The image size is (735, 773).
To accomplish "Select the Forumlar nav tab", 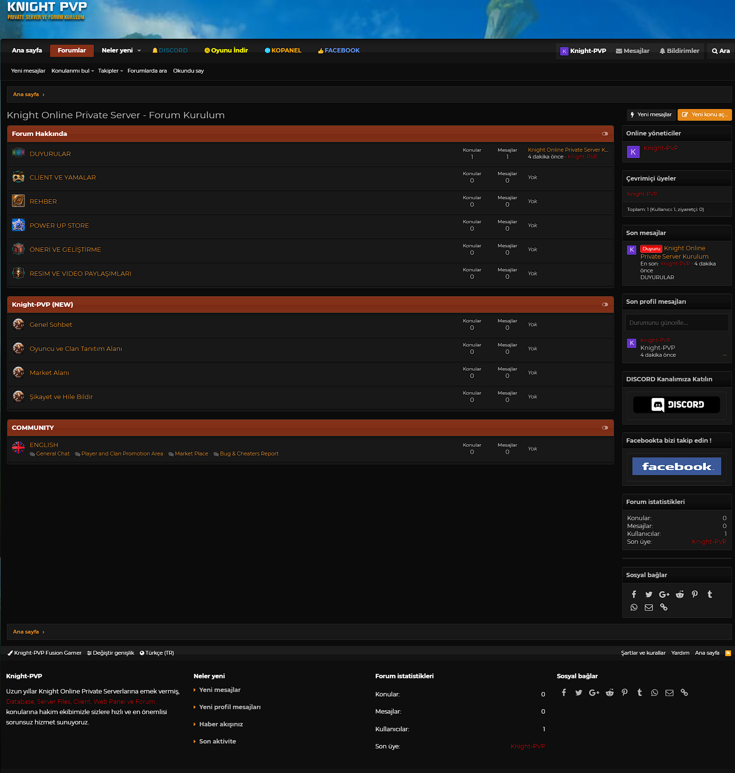I will point(72,51).
